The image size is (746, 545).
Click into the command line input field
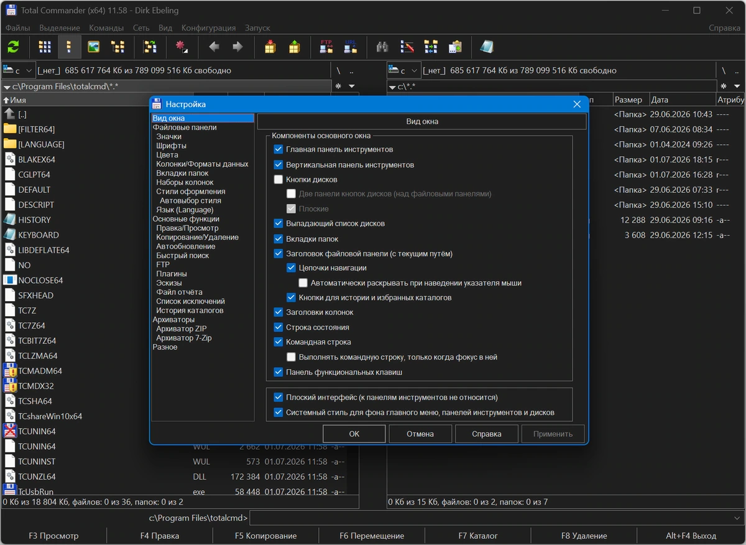490,518
